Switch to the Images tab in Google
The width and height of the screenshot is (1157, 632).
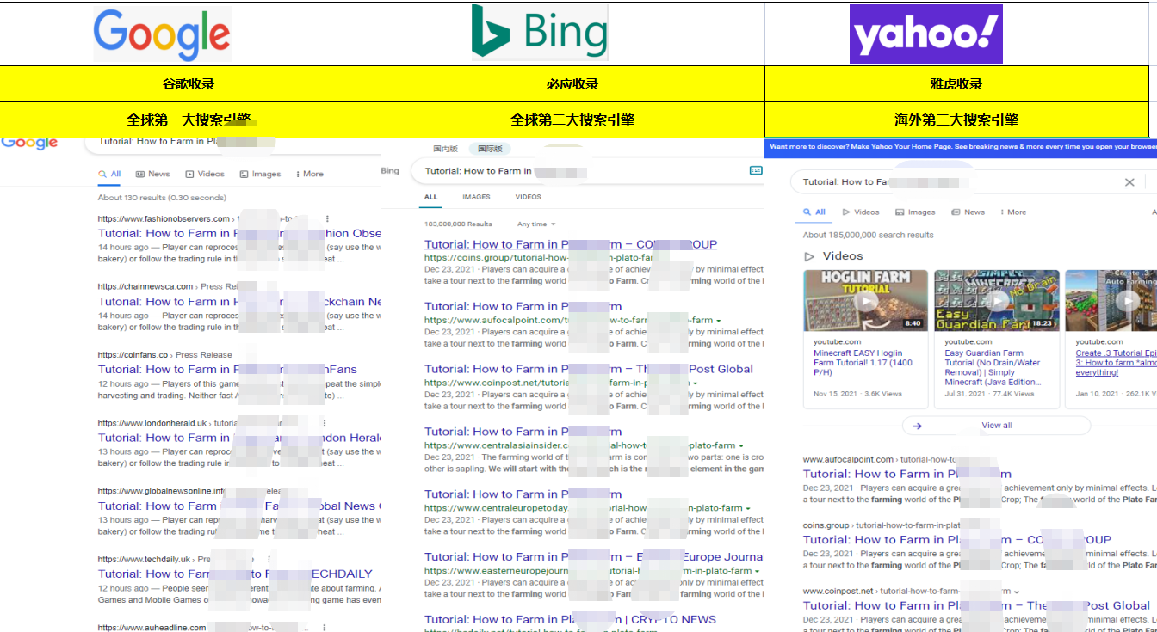tap(260, 174)
